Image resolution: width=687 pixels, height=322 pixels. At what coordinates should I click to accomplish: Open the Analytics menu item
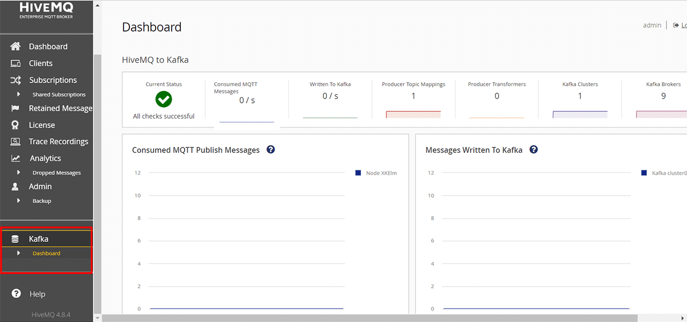(45, 158)
